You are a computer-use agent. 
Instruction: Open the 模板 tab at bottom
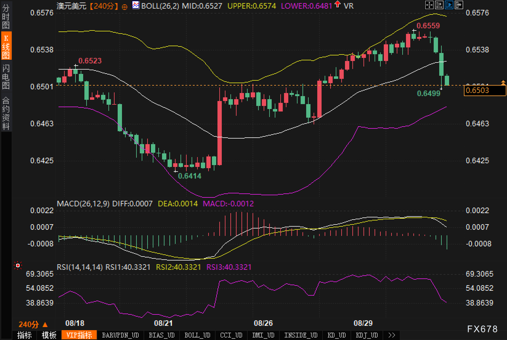[x=49, y=335]
